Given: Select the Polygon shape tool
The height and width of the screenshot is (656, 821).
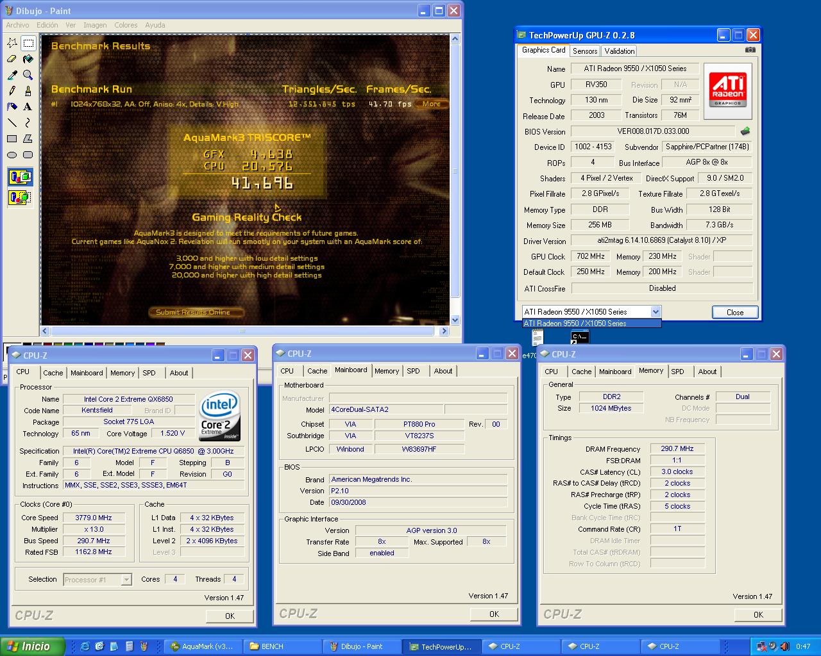Looking at the screenshot, I should tap(28, 139).
